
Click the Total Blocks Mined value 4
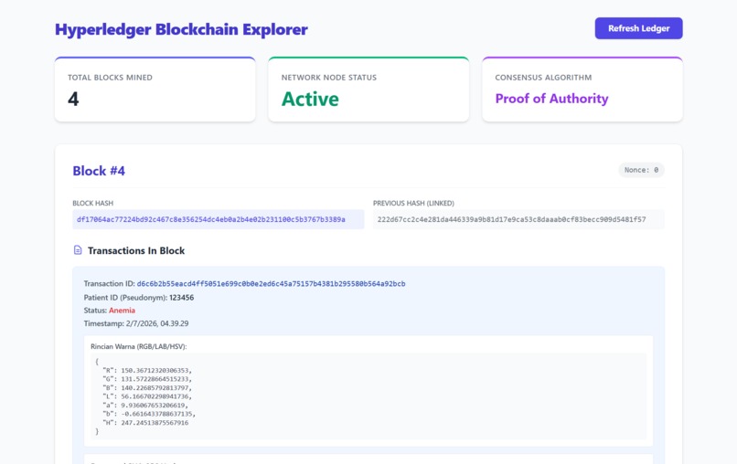(73, 99)
